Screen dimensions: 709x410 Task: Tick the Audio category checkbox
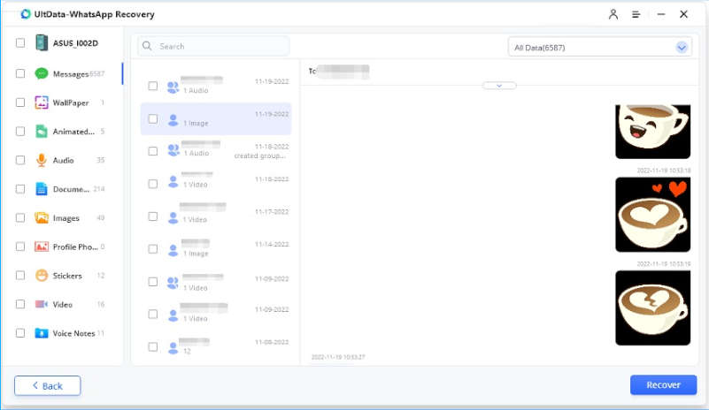20,160
